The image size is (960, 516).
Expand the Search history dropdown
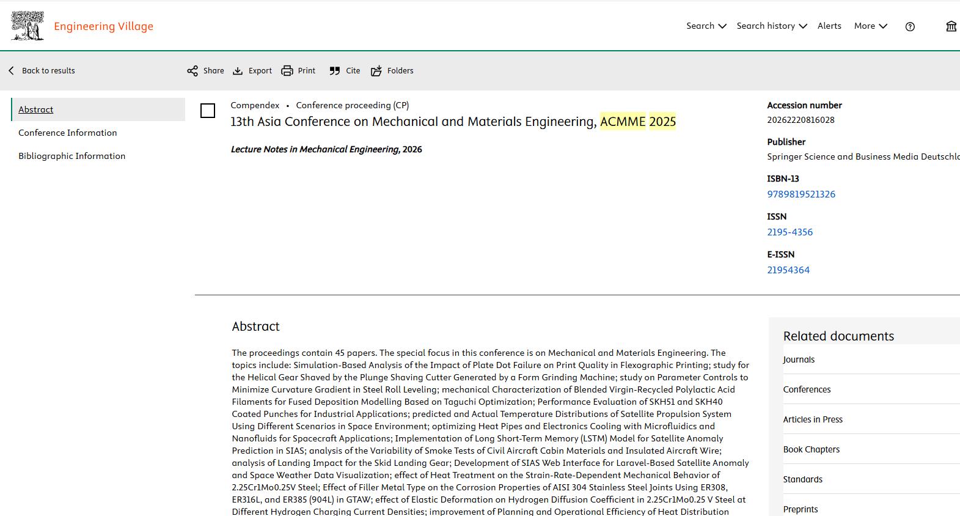(x=772, y=26)
